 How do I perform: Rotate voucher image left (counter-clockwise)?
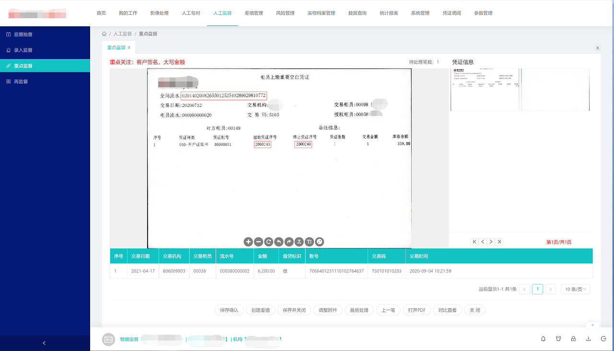(279, 242)
